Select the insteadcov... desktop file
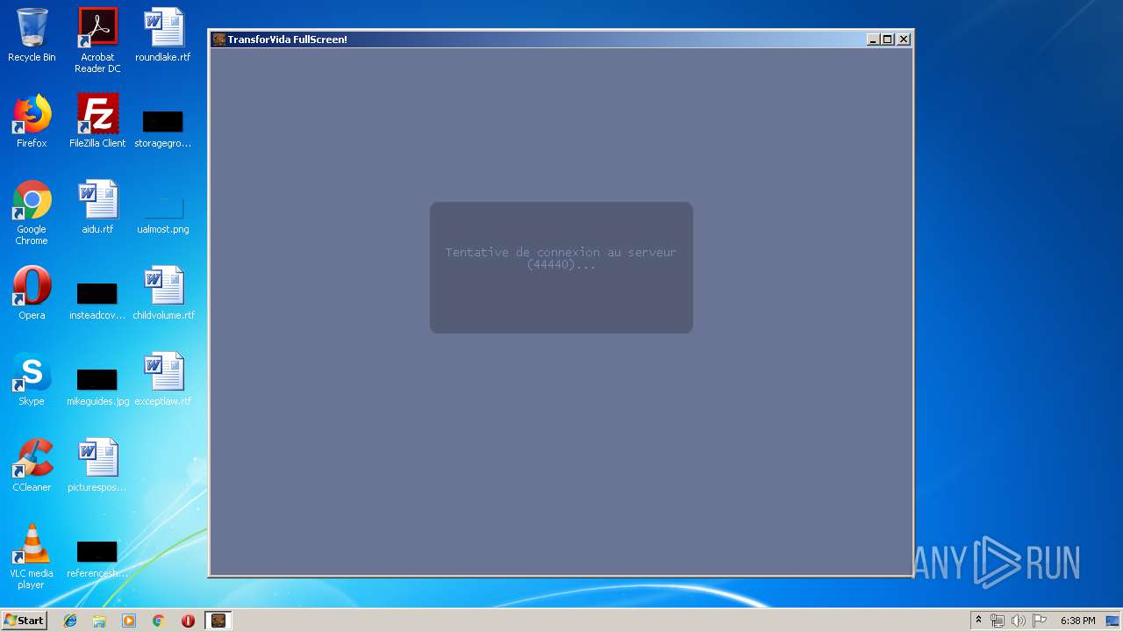The height and width of the screenshot is (632, 1123). (97, 301)
